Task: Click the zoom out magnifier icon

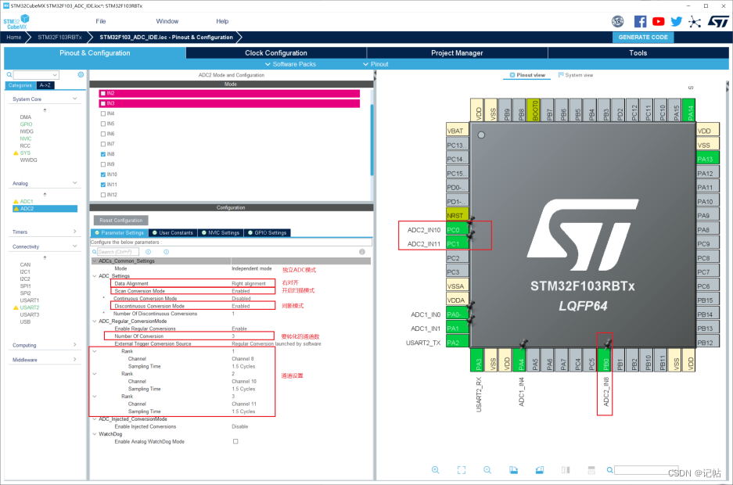Action: (487, 469)
